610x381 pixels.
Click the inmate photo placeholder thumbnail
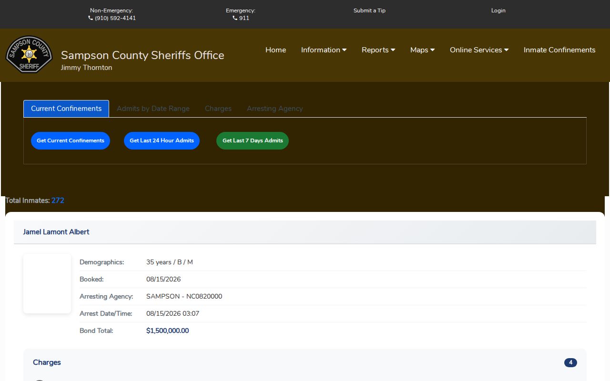47,283
